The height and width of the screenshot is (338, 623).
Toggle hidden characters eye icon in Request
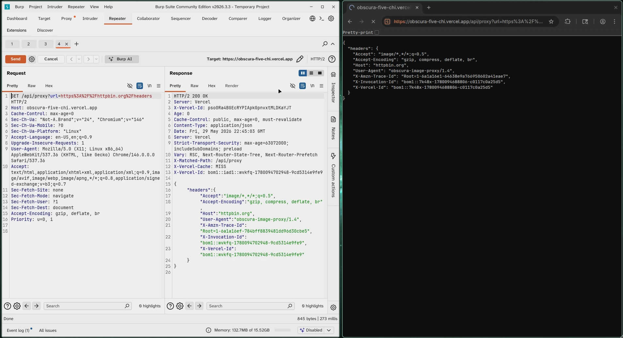point(130,86)
